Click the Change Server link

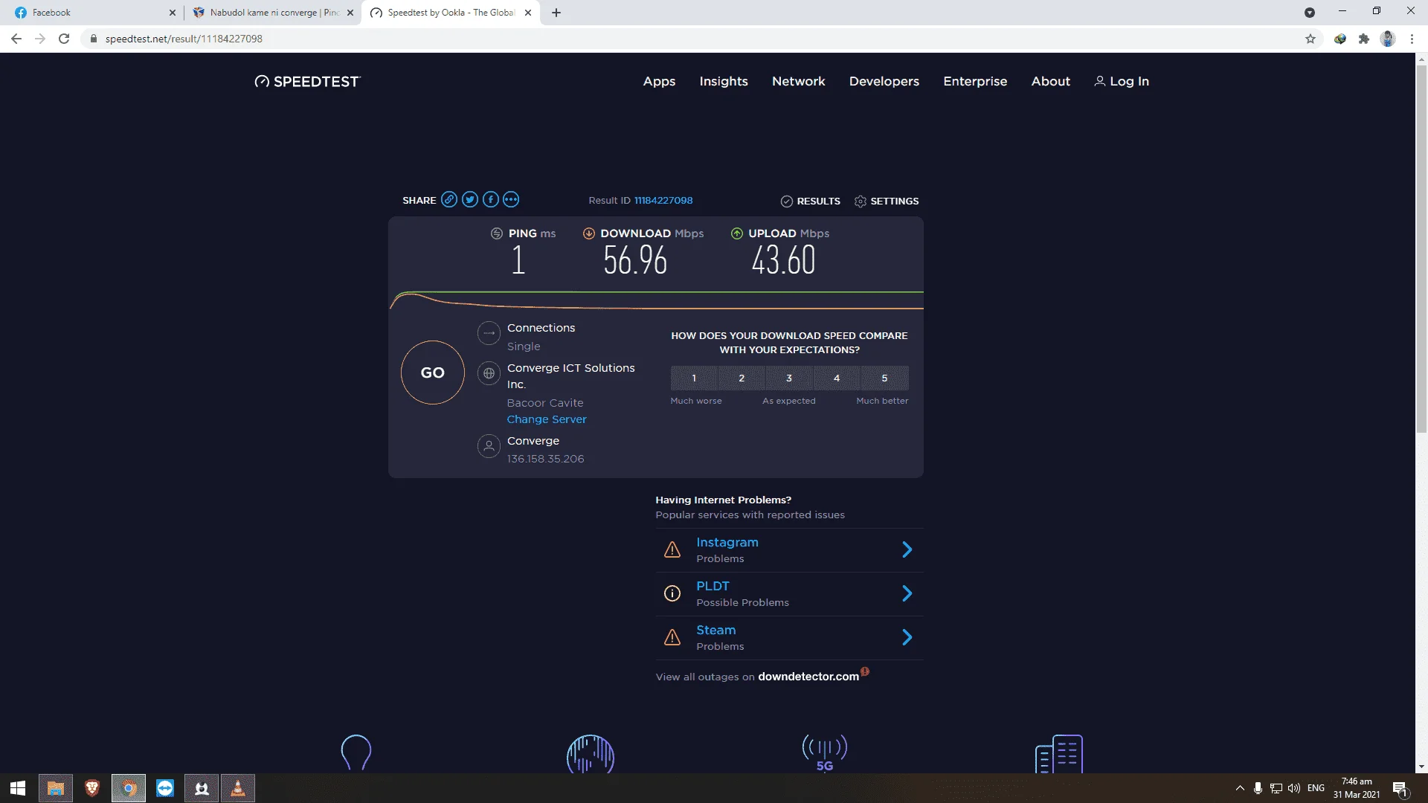[547, 419]
